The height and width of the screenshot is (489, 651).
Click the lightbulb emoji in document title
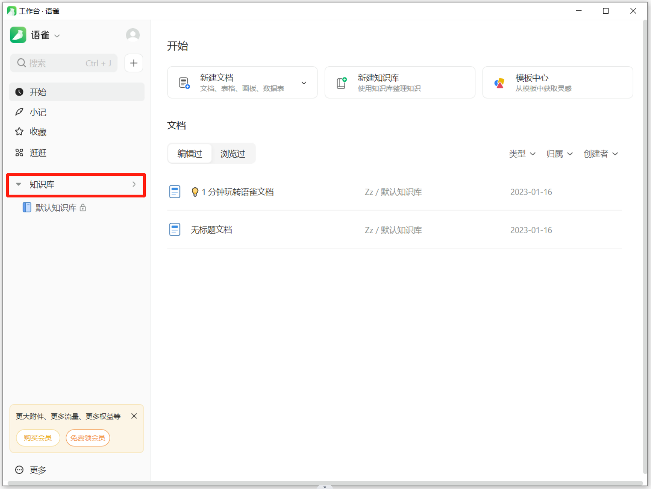(x=195, y=192)
